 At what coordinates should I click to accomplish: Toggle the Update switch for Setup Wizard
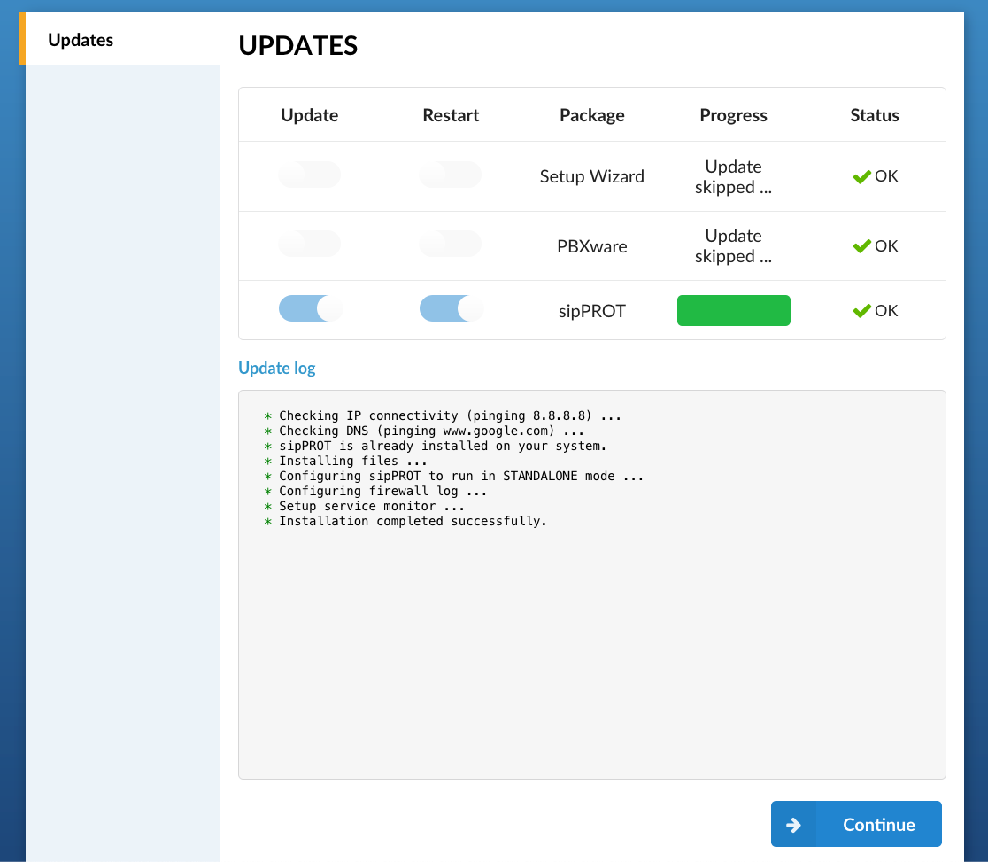click(x=309, y=175)
